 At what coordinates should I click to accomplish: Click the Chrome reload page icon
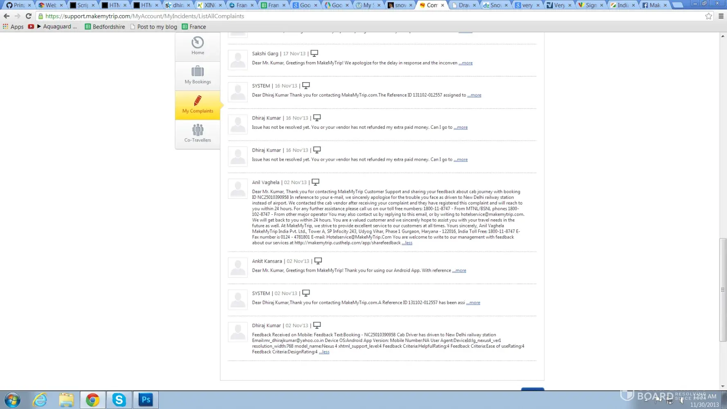click(x=28, y=16)
